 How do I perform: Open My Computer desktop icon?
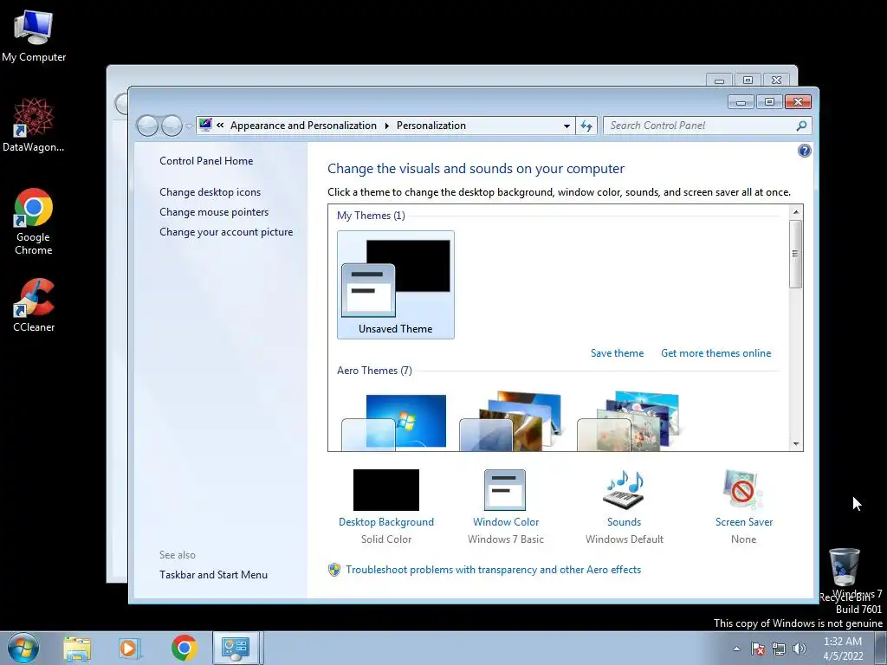click(x=34, y=36)
